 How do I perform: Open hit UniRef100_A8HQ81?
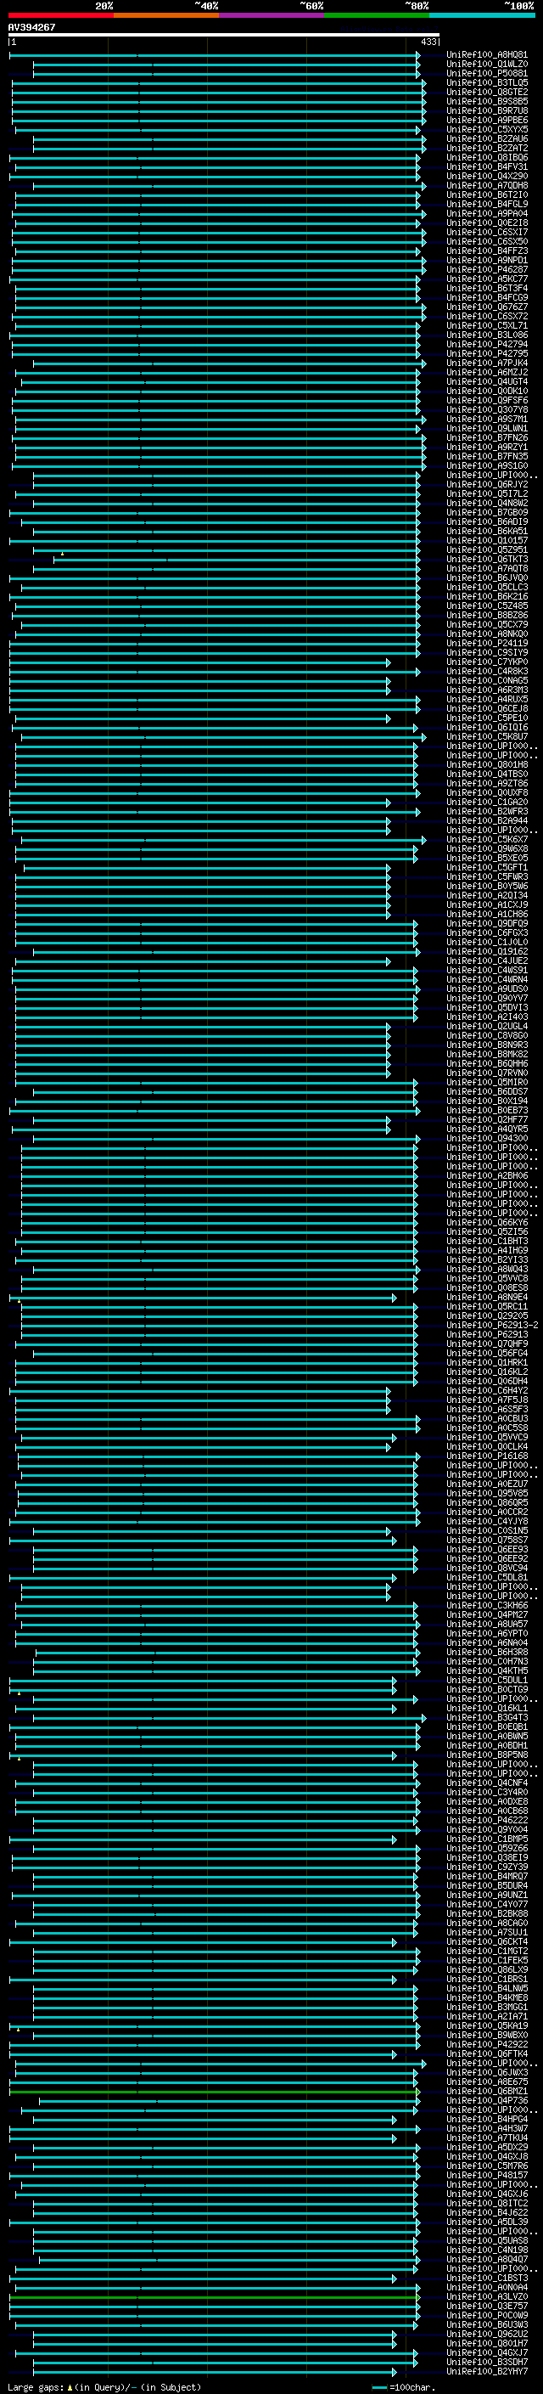click(x=487, y=55)
